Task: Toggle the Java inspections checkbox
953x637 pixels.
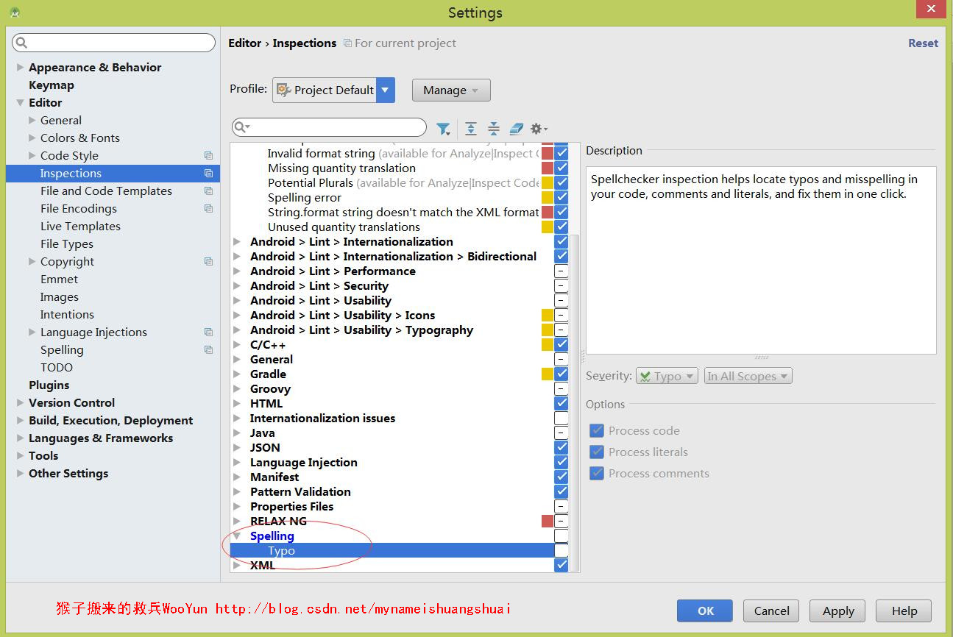Action: (x=561, y=433)
